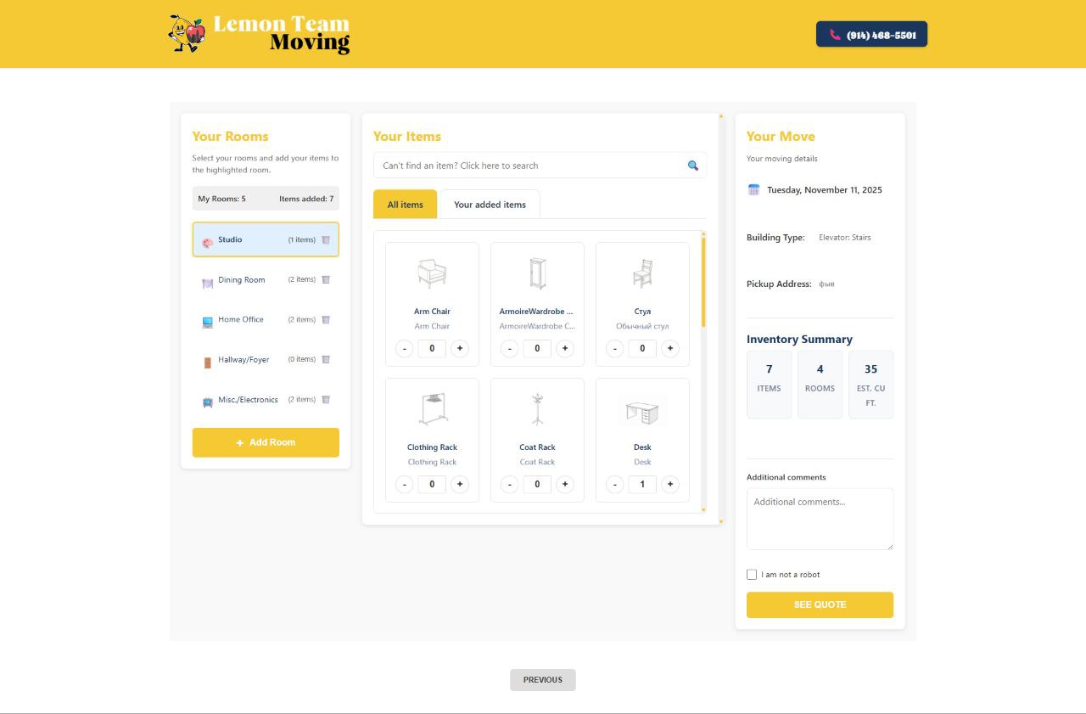The height and width of the screenshot is (714, 1086).
Task: Delete the Dining Room with trash icon
Action: [325, 279]
